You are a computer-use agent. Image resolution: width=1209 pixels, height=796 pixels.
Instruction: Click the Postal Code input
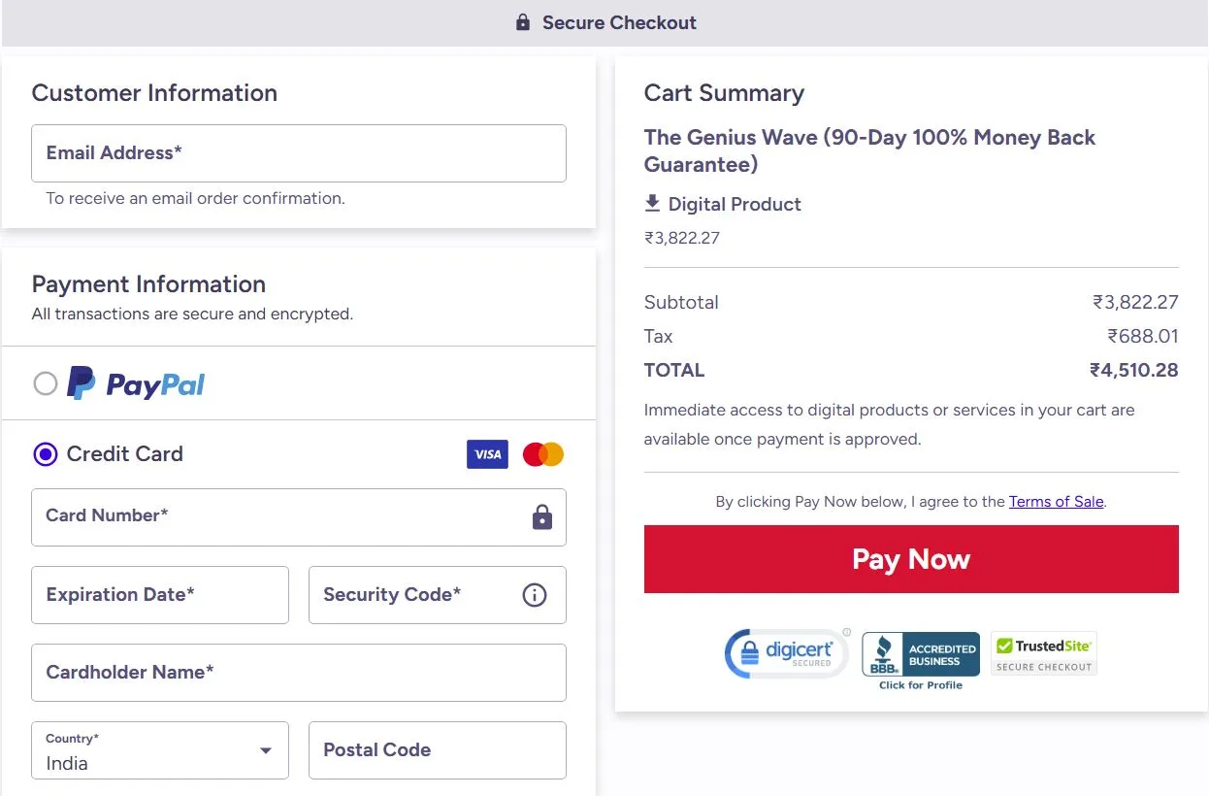[438, 750]
